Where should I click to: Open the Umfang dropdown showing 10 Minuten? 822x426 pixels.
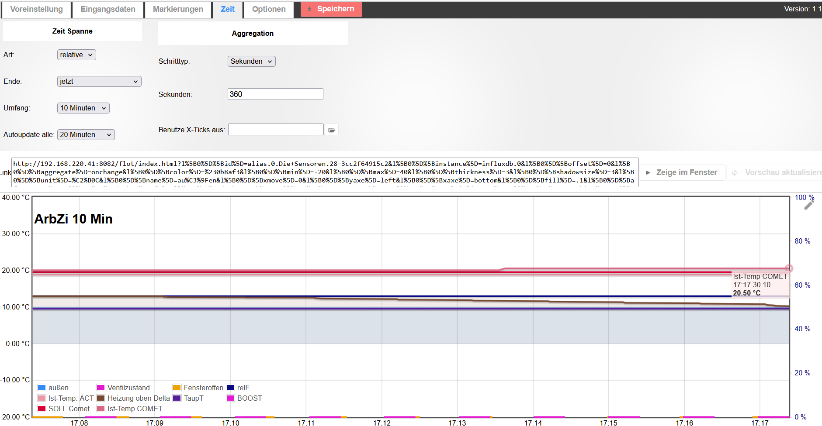pos(83,108)
